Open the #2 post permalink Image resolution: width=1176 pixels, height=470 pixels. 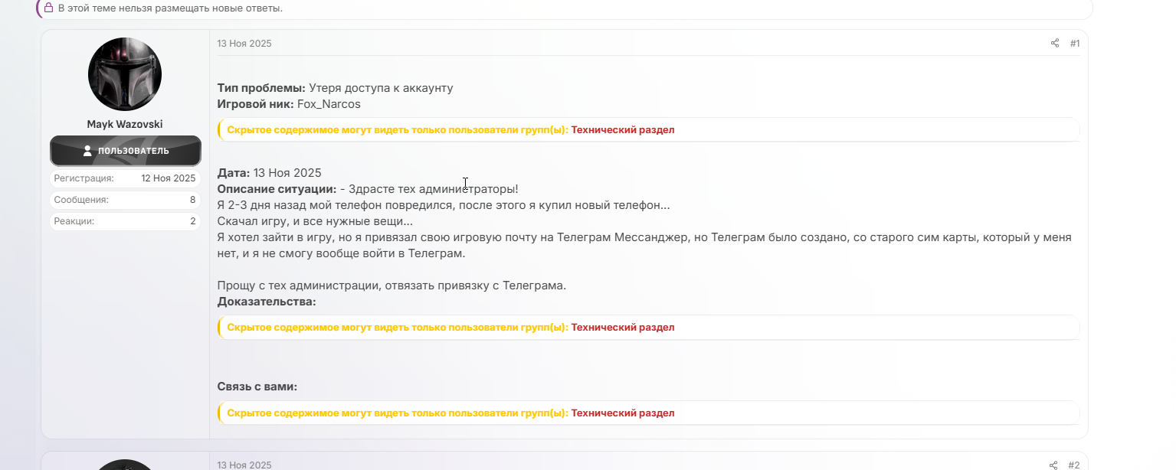pos(1074,465)
